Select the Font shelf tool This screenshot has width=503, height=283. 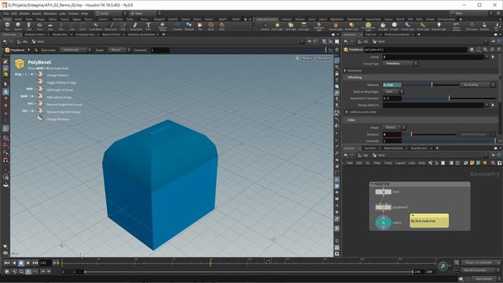[149, 26]
